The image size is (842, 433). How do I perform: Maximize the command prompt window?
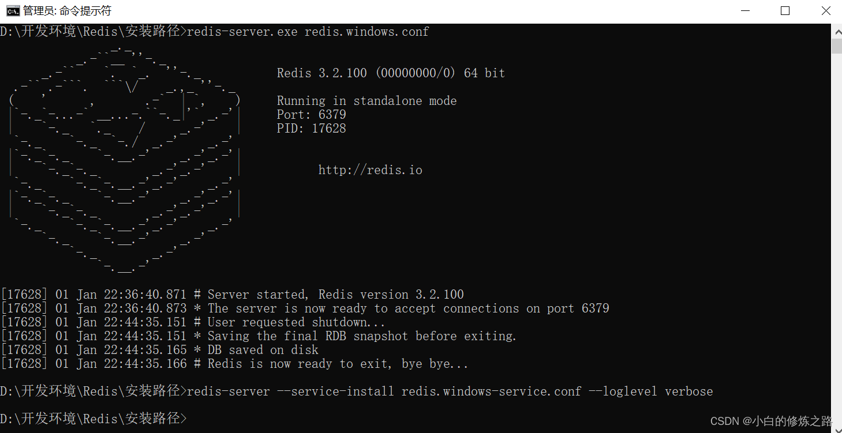785,11
